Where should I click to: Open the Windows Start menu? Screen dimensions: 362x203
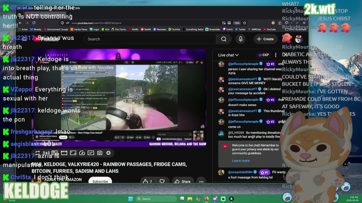pyautogui.click(x=131, y=199)
